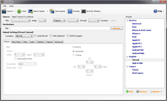Select the iPhone & iPod Touch preset
167x101 pixels.
coord(142,30)
